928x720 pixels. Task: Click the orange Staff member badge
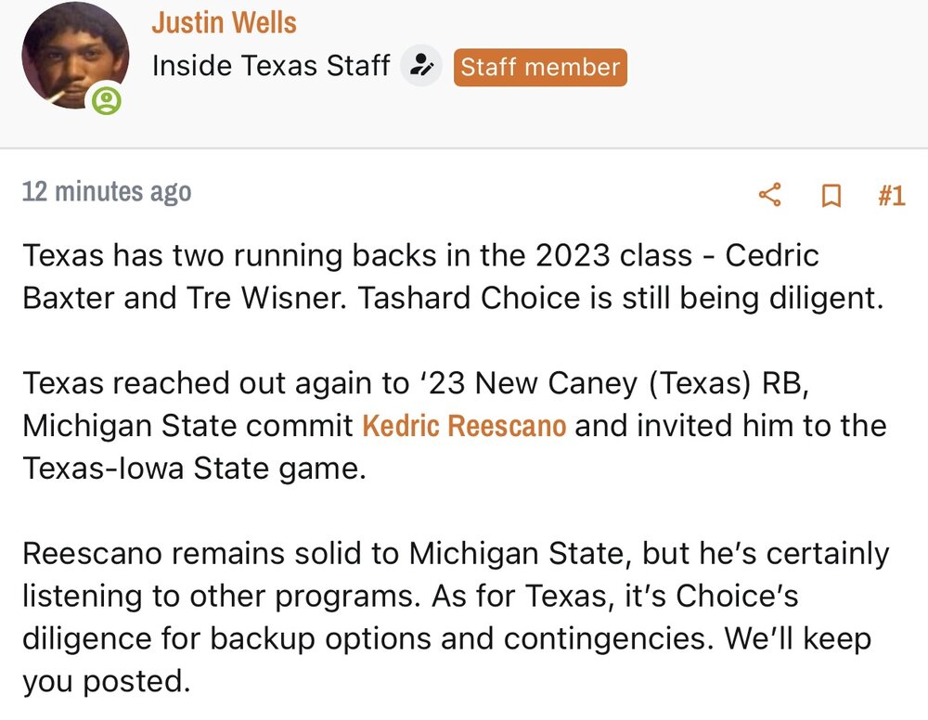click(x=540, y=68)
